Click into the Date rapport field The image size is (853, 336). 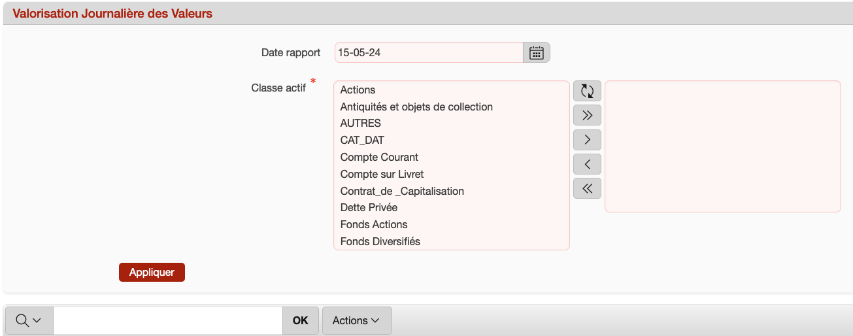[x=428, y=52]
